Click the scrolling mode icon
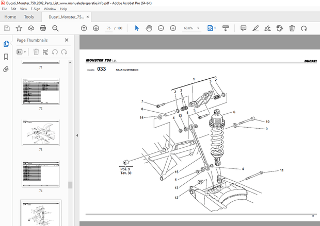Screen dimensions: 320x226 (x=226, y=28)
